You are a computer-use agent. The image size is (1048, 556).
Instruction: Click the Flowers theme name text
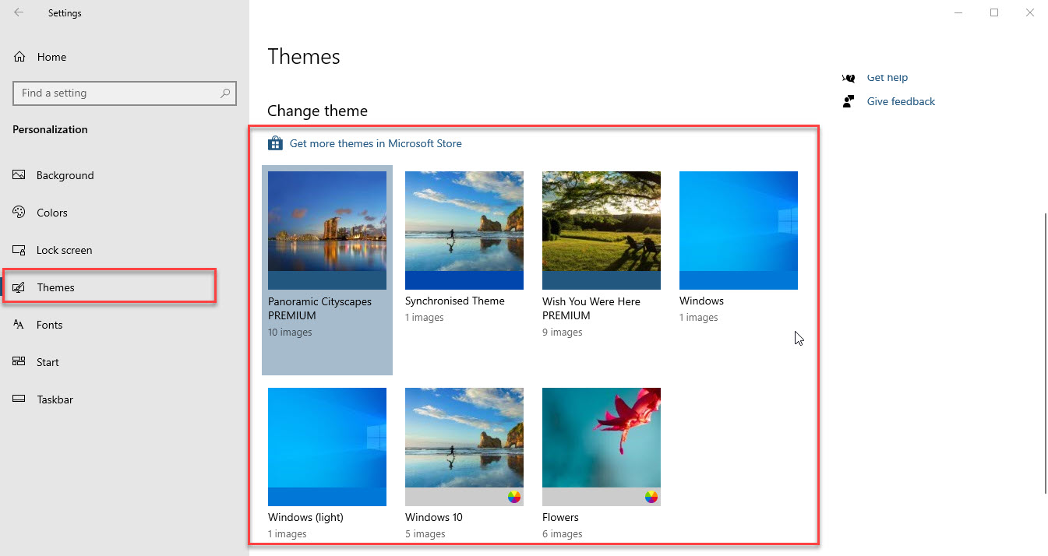[x=560, y=517]
